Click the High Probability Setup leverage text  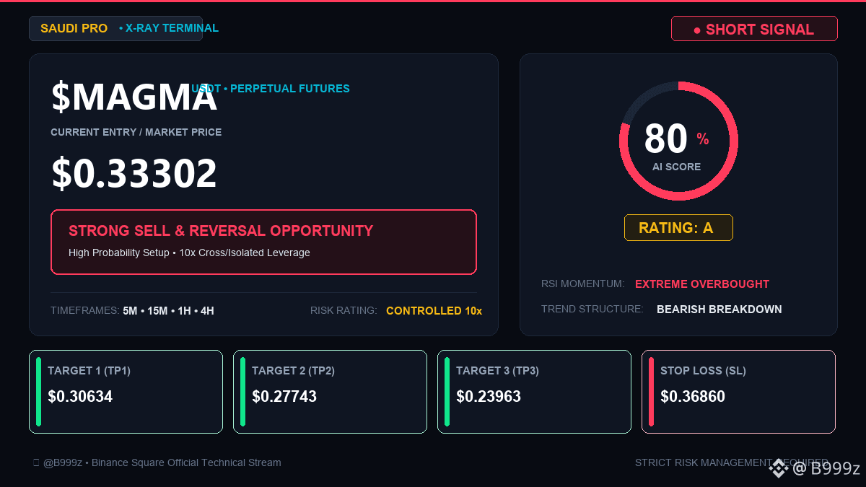pos(189,253)
